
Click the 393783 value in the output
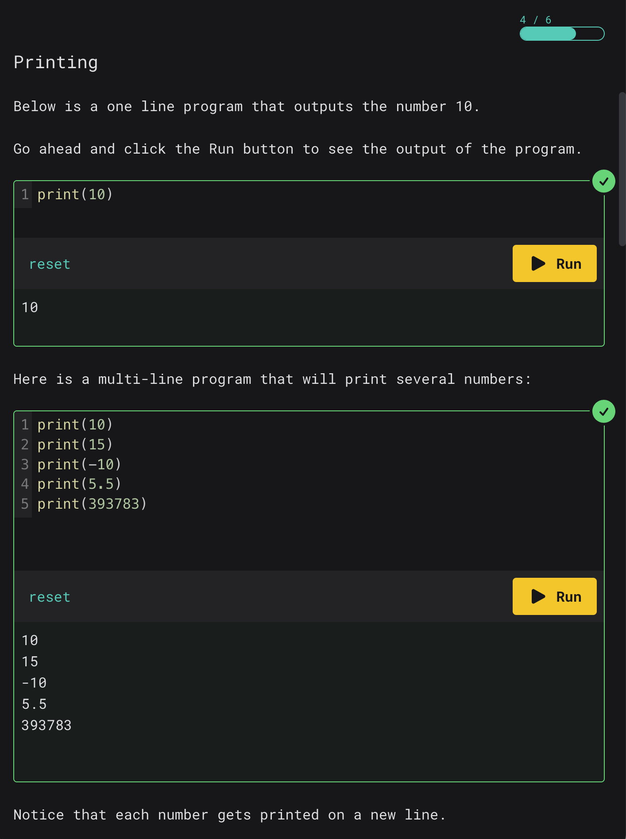(x=46, y=725)
